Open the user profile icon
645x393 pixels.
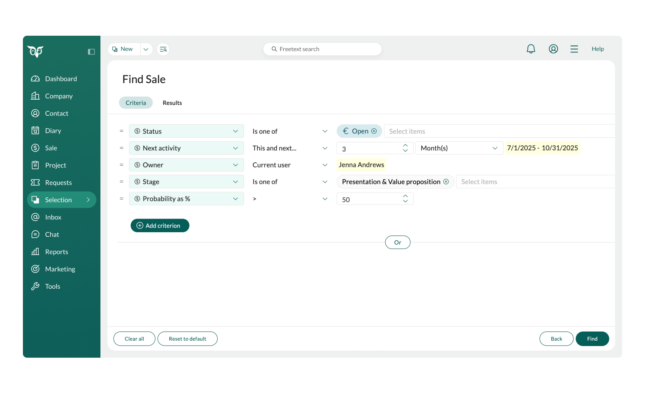point(553,49)
